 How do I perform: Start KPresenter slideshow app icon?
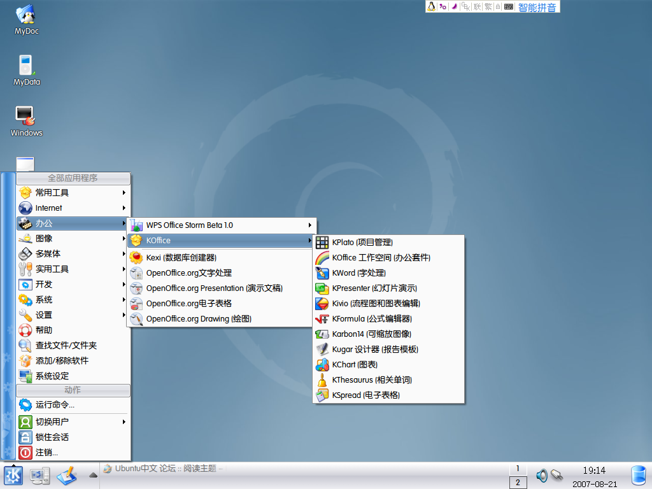[x=322, y=288]
